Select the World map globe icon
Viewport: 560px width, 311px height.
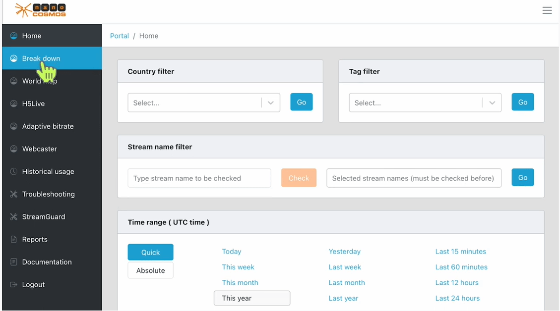click(x=13, y=81)
